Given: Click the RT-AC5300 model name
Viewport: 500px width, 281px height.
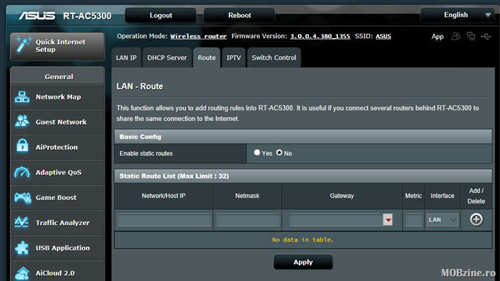Looking at the screenshot, I should [87, 16].
